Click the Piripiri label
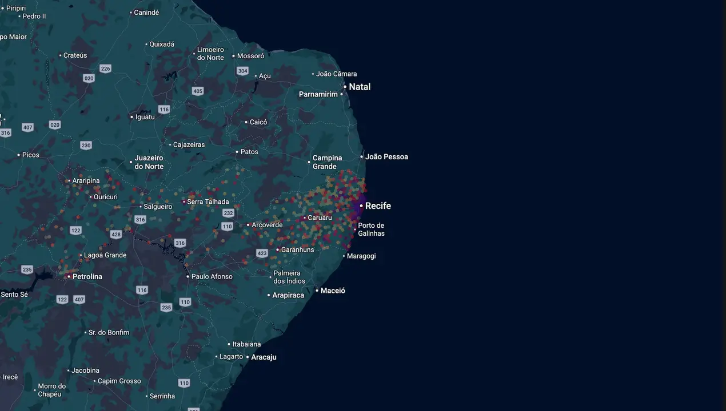 coord(16,8)
